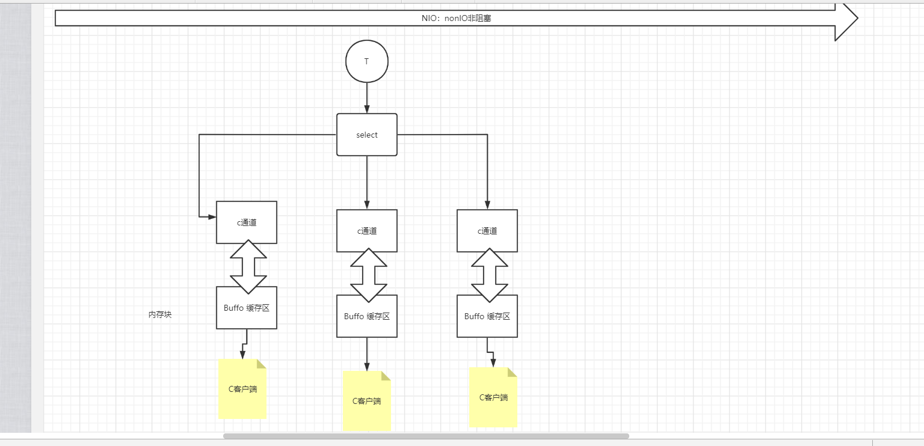Viewport: 924px width, 446px height.
Task: Select the leftmost C客户端 yellow note
Action: coord(242,389)
